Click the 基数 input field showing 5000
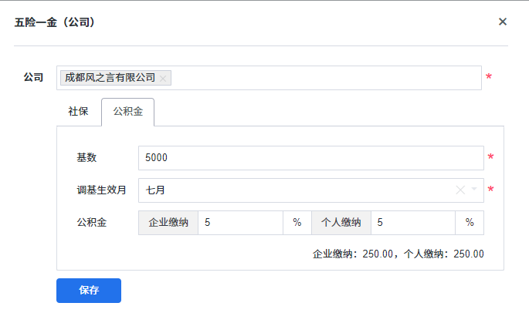 pos(311,157)
